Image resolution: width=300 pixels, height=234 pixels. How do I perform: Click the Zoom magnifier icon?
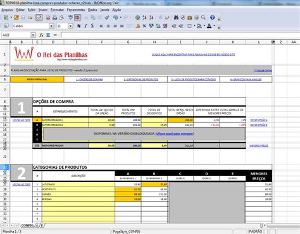point(203,18)
